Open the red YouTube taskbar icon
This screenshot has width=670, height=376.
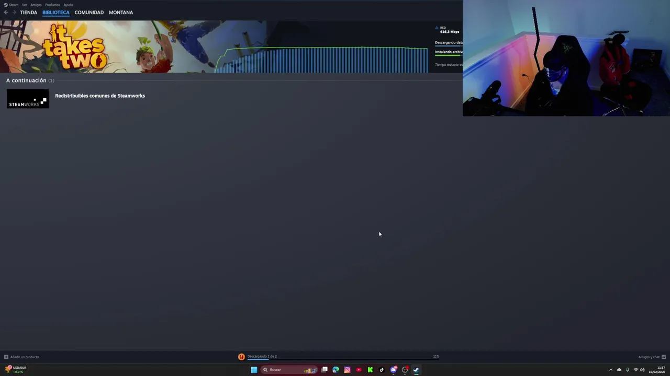359,370
